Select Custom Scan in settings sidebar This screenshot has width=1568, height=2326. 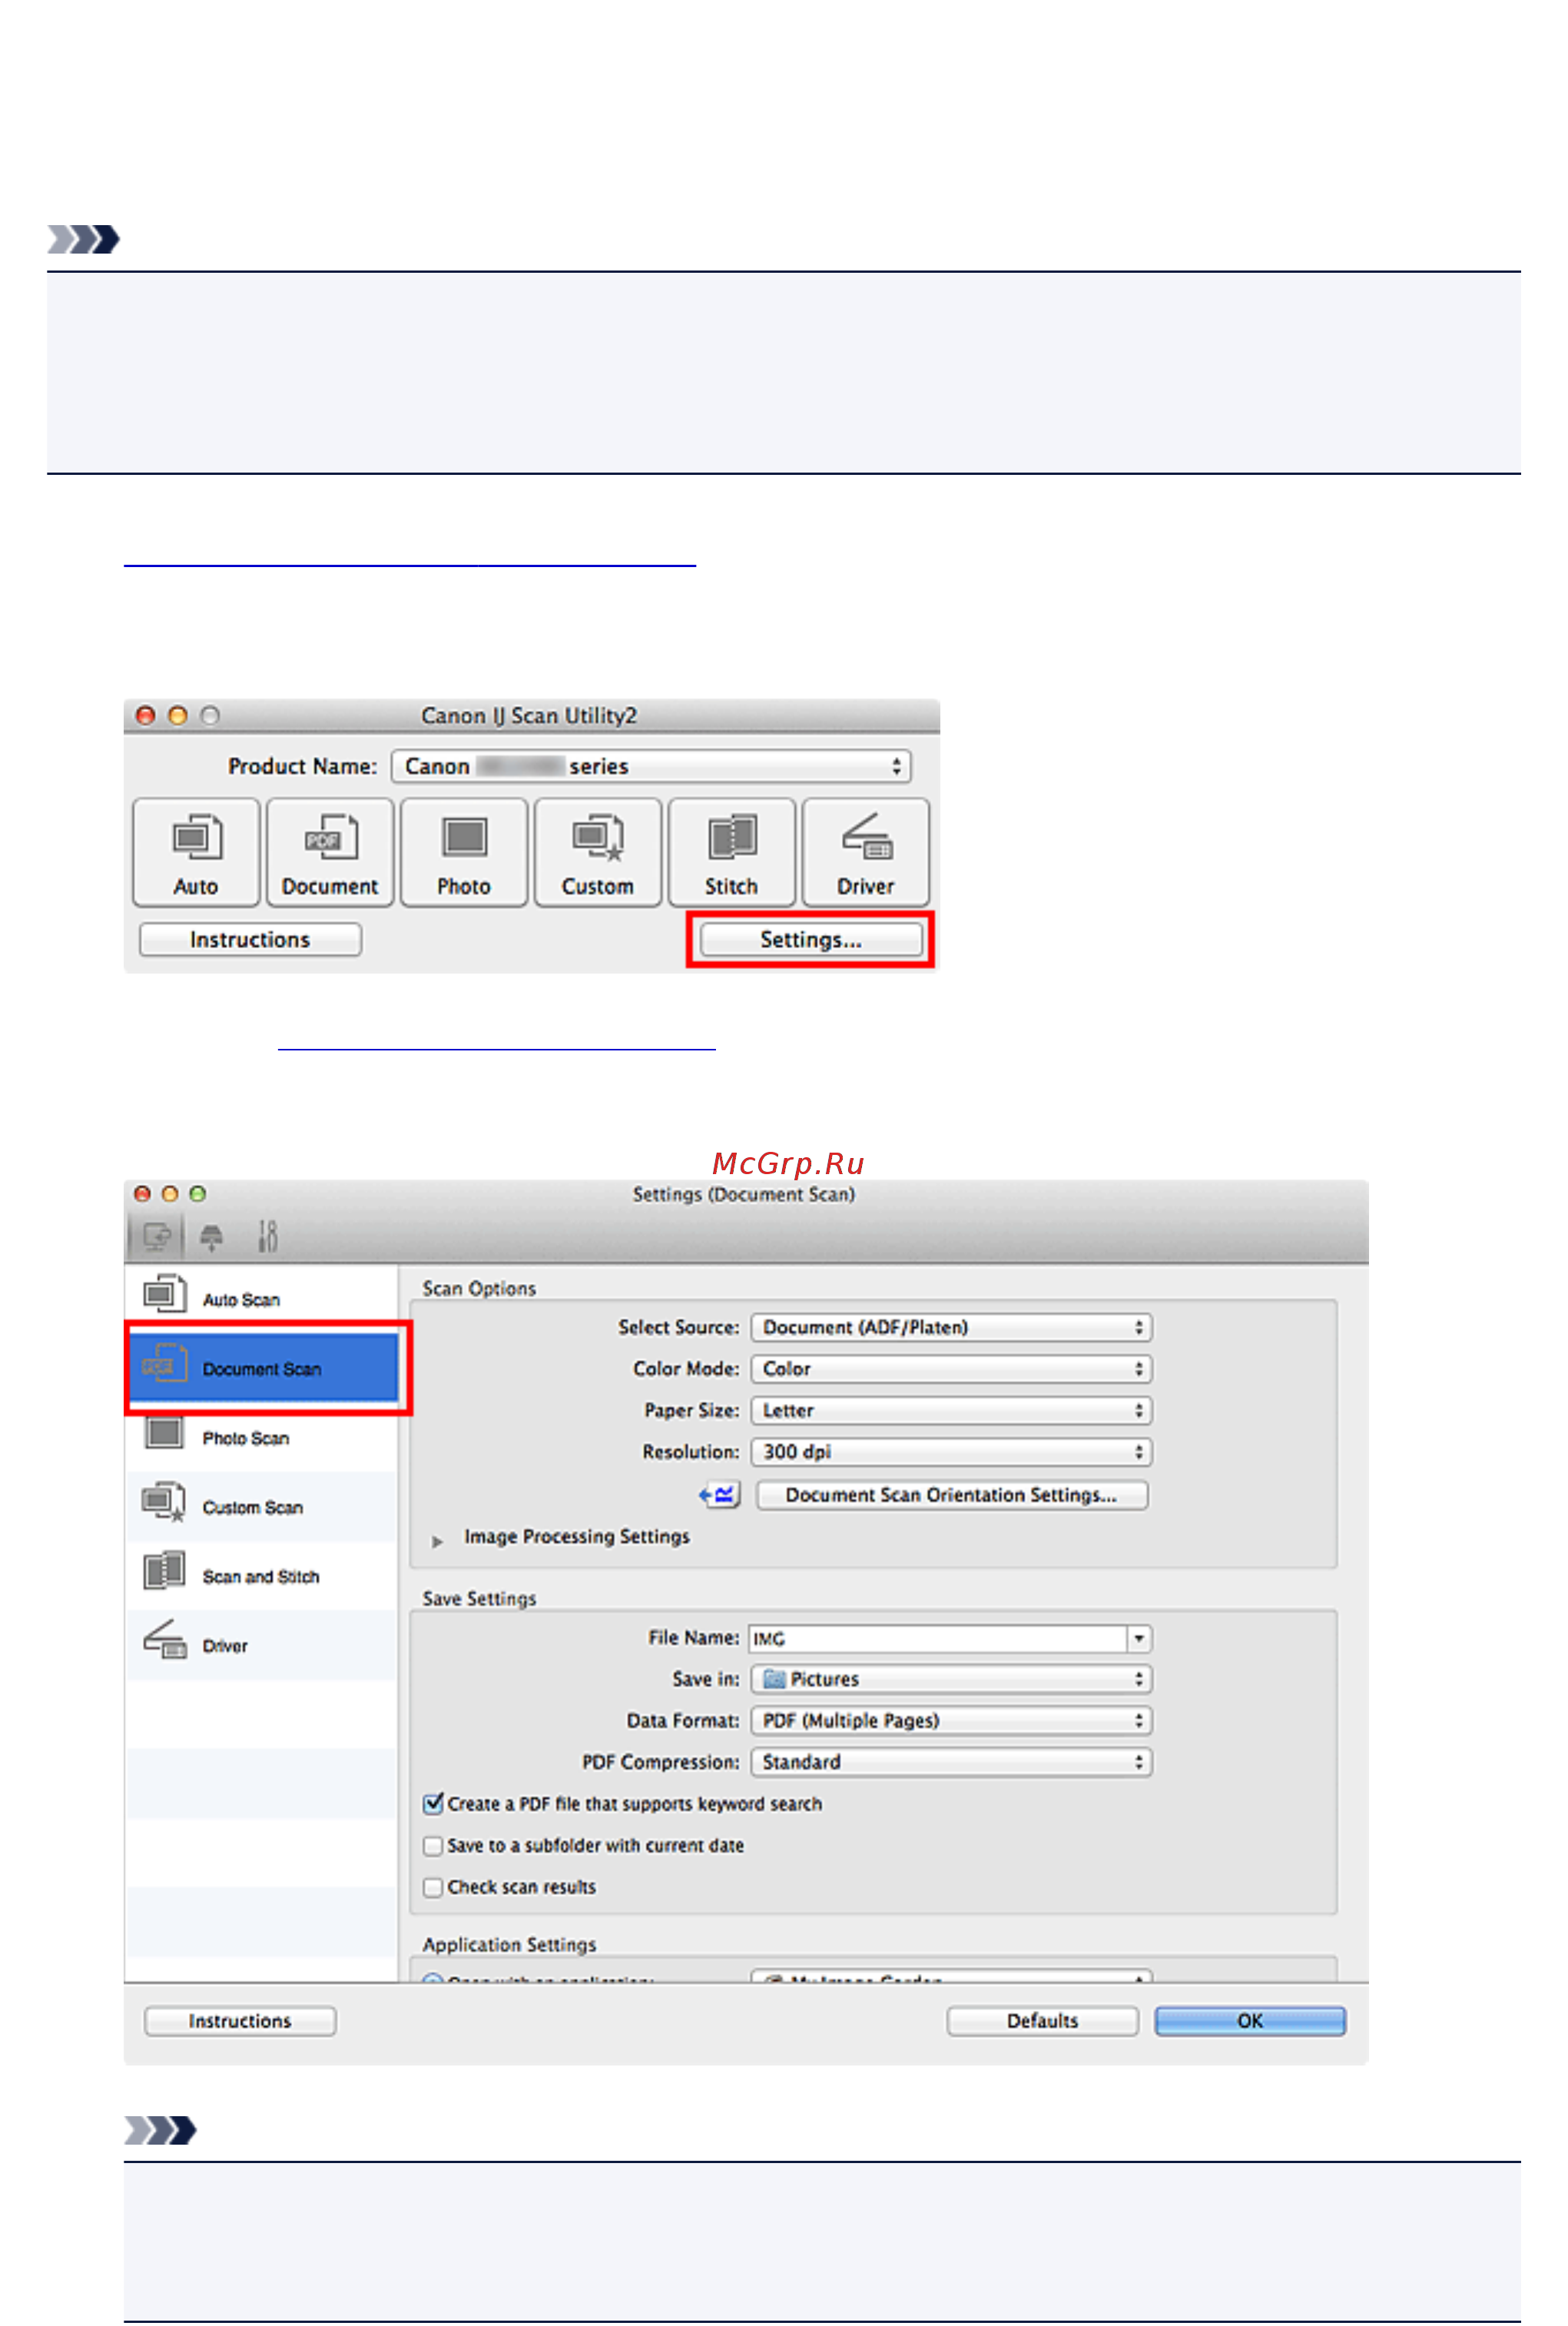[262, 1507]
